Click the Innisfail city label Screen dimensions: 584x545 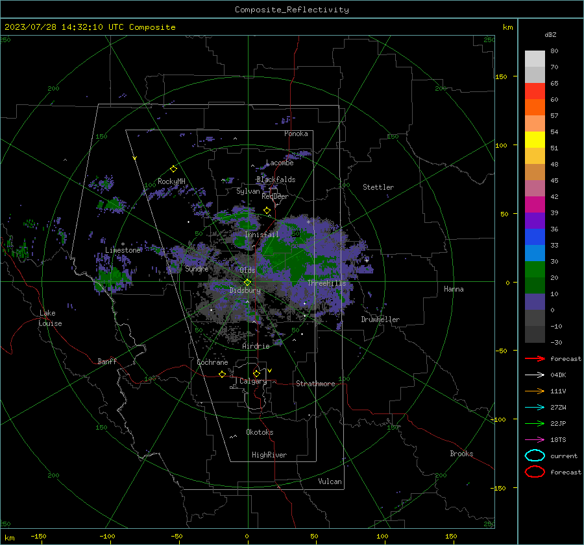tap(262, 235)
